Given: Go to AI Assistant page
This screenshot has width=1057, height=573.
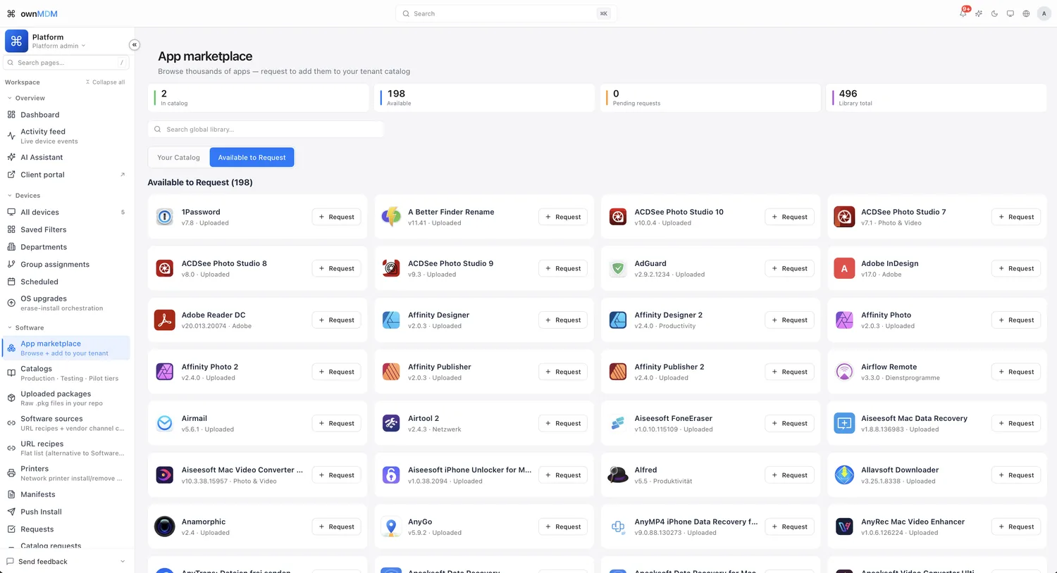Looking at the screenshot, I should point(66,158).
